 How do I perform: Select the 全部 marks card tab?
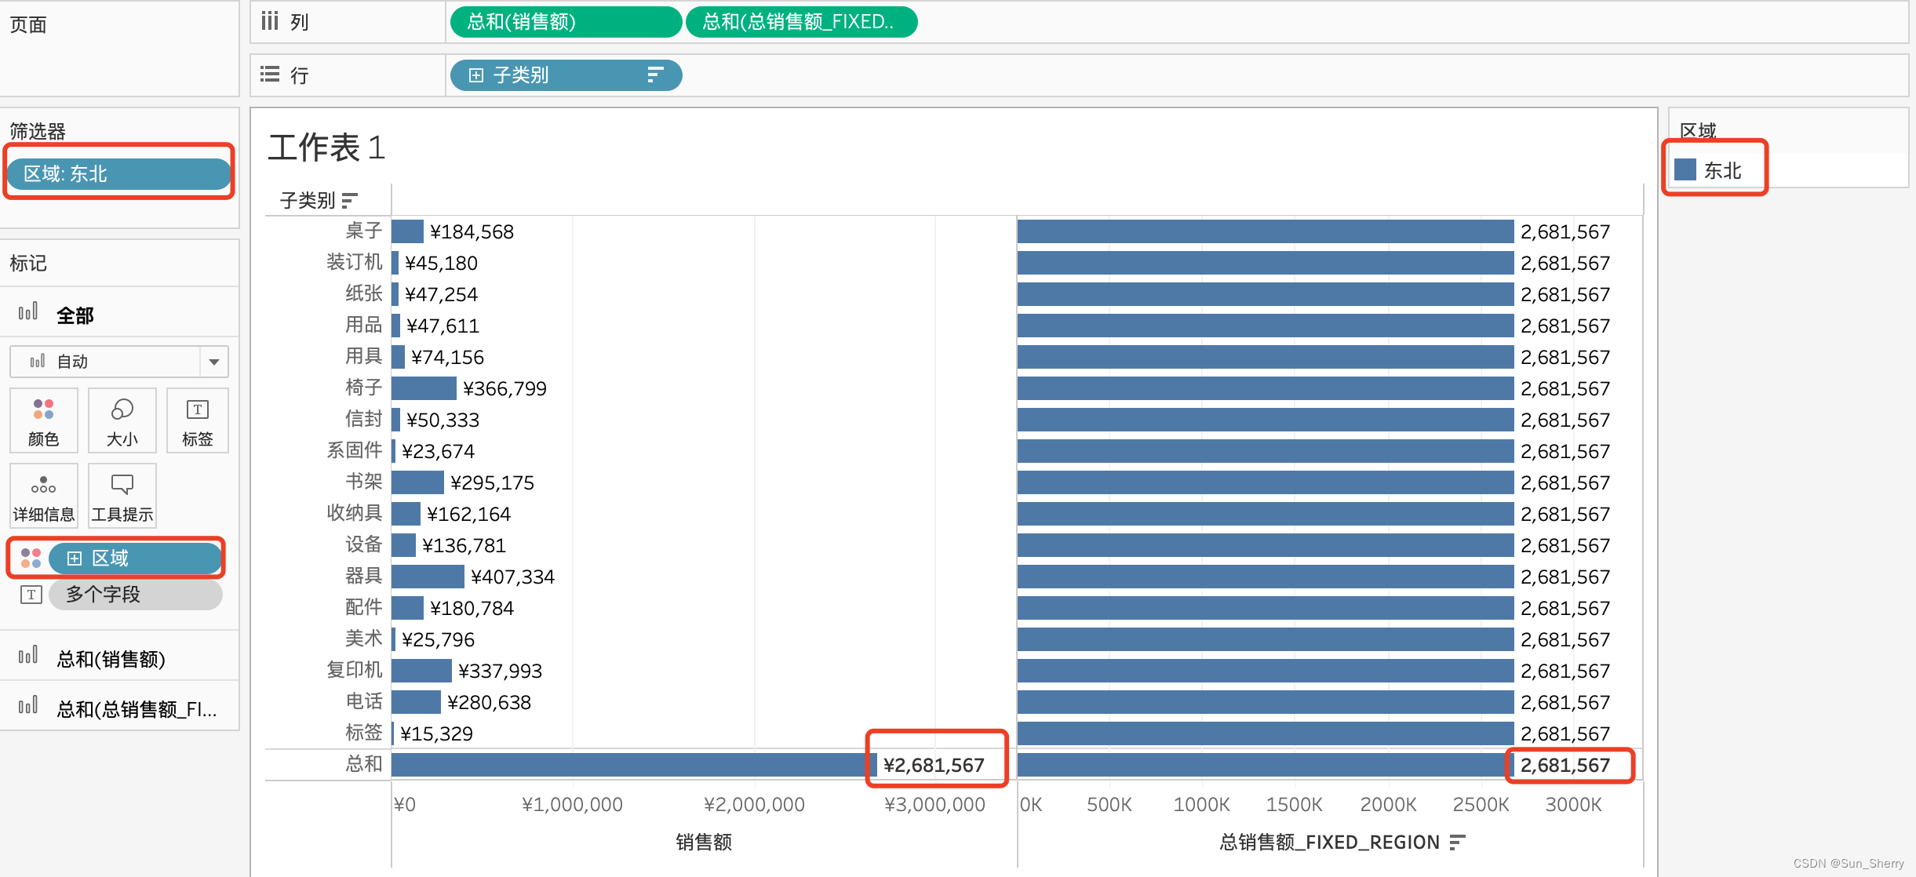[x=75, y=315]
